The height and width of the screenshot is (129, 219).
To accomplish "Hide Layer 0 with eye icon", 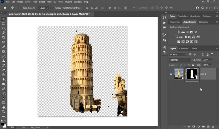I will pyautogui.click(x=171, y=74).
